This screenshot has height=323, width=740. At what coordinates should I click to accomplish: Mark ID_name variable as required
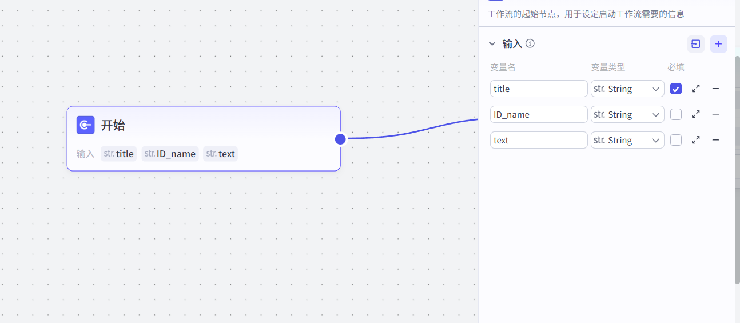click(676, 114)
